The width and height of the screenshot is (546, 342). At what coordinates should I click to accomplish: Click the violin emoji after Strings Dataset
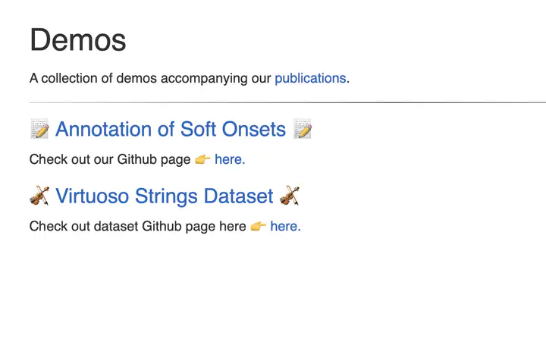click(290, 196)
